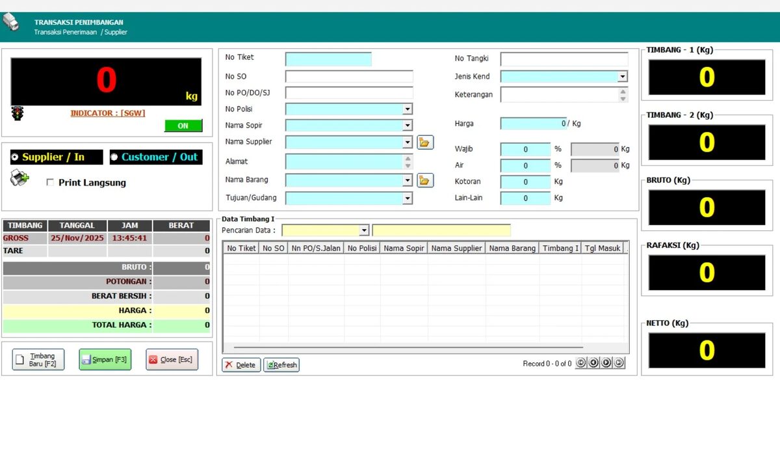Sort by the Tgl Masuk column header
This screenshot has width=780, height=473.
coord(602,248)
